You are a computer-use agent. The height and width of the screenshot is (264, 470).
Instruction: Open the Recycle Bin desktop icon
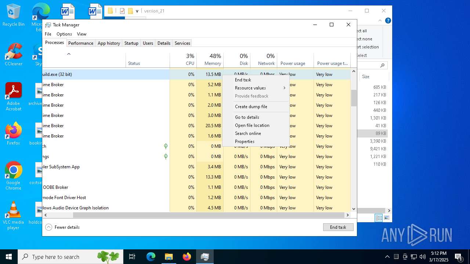(13, 15)
